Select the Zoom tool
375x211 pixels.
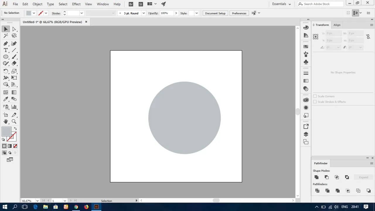[14, 121]
